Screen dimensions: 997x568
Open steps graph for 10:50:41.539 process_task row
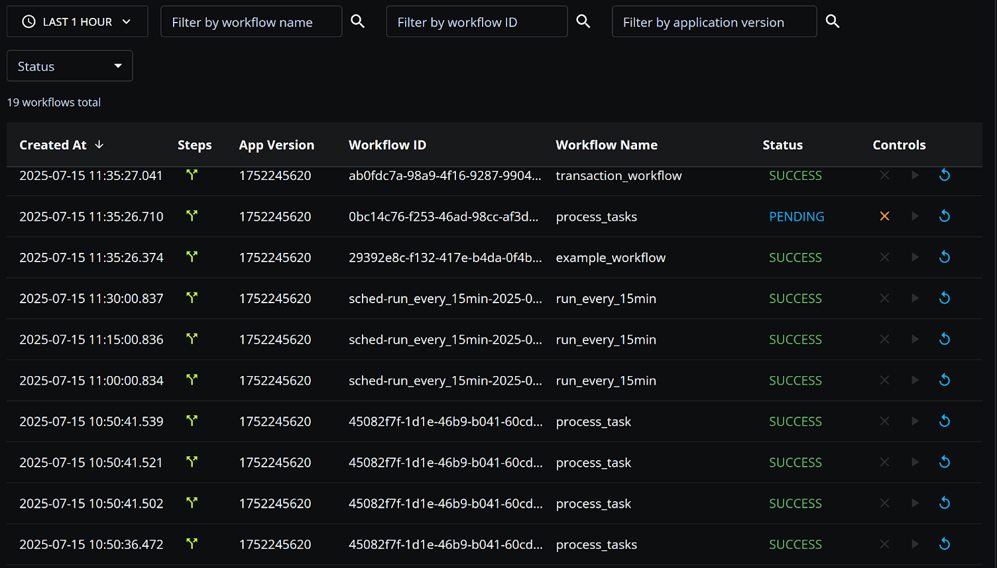click(x=192, y=421)
